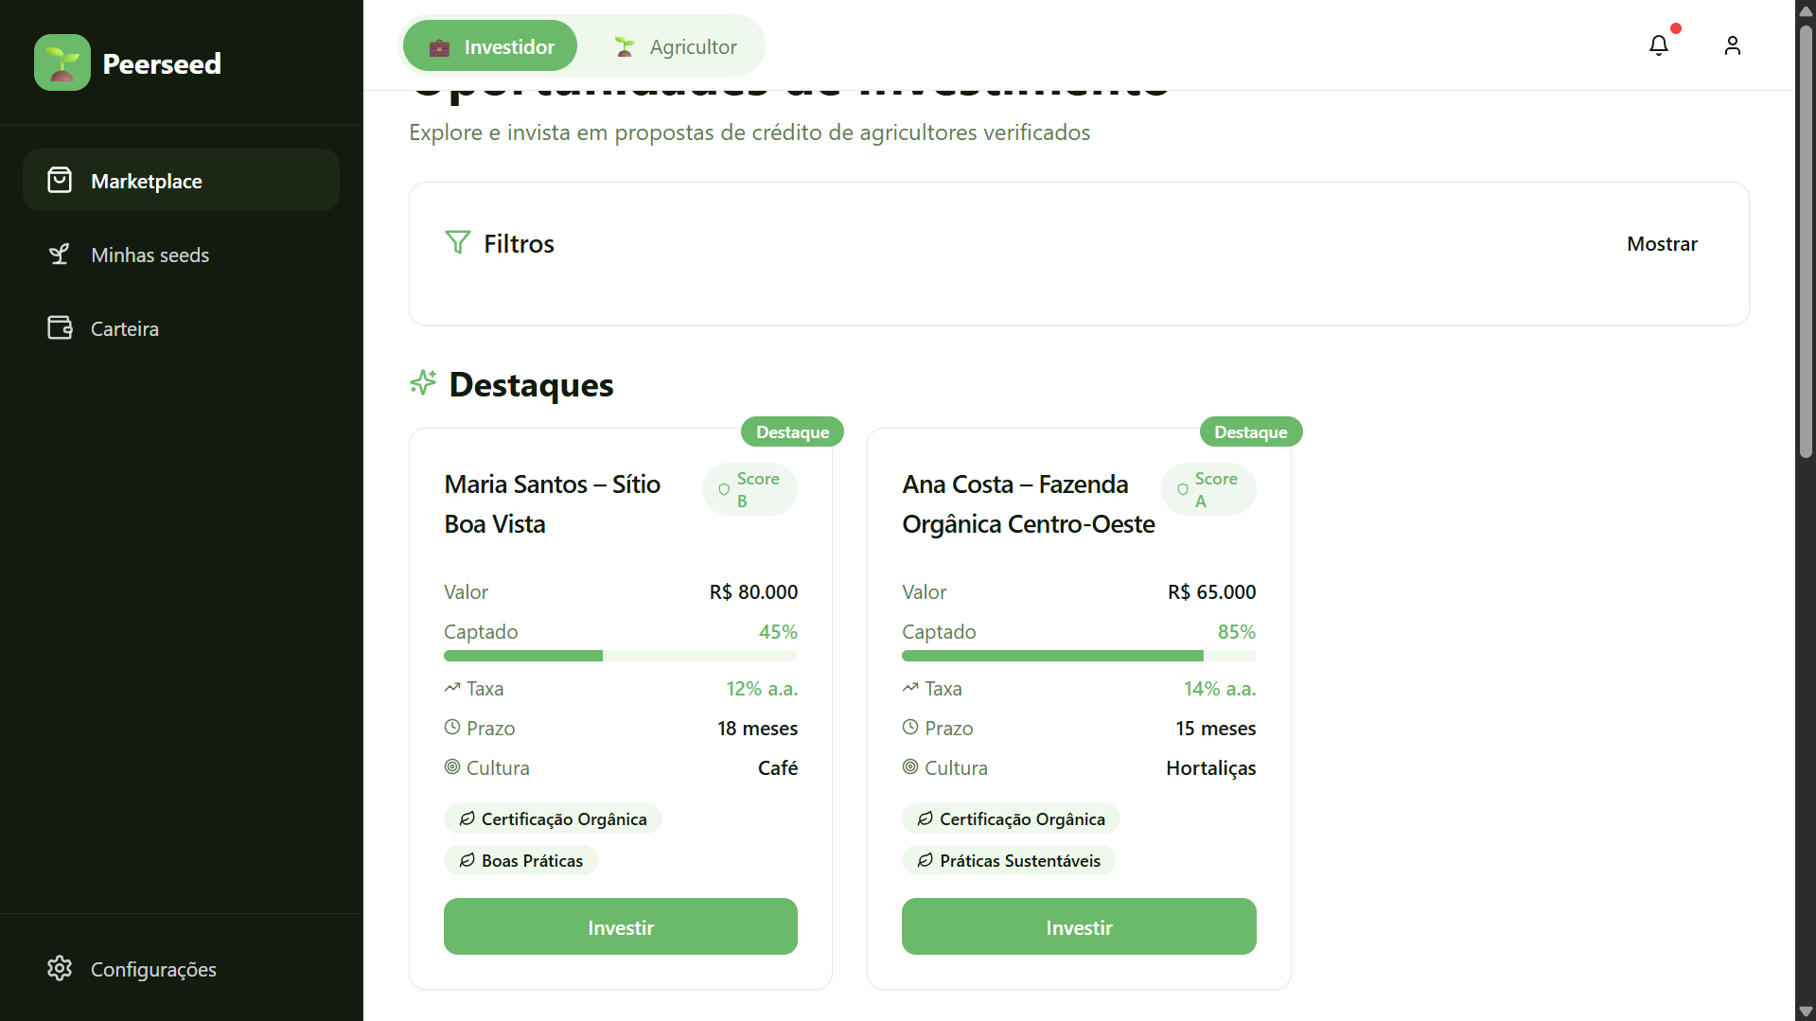
Task: Click the Filtros funnel icon
Action: pyautogui.click(x=457, y=243)
